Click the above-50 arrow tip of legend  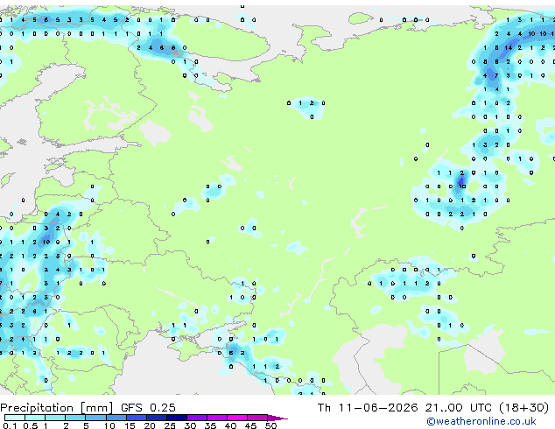coord(277,418)
